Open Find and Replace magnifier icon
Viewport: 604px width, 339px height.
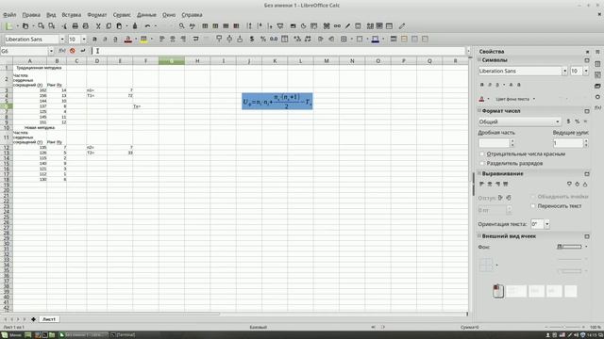click(x=181, y=26)
